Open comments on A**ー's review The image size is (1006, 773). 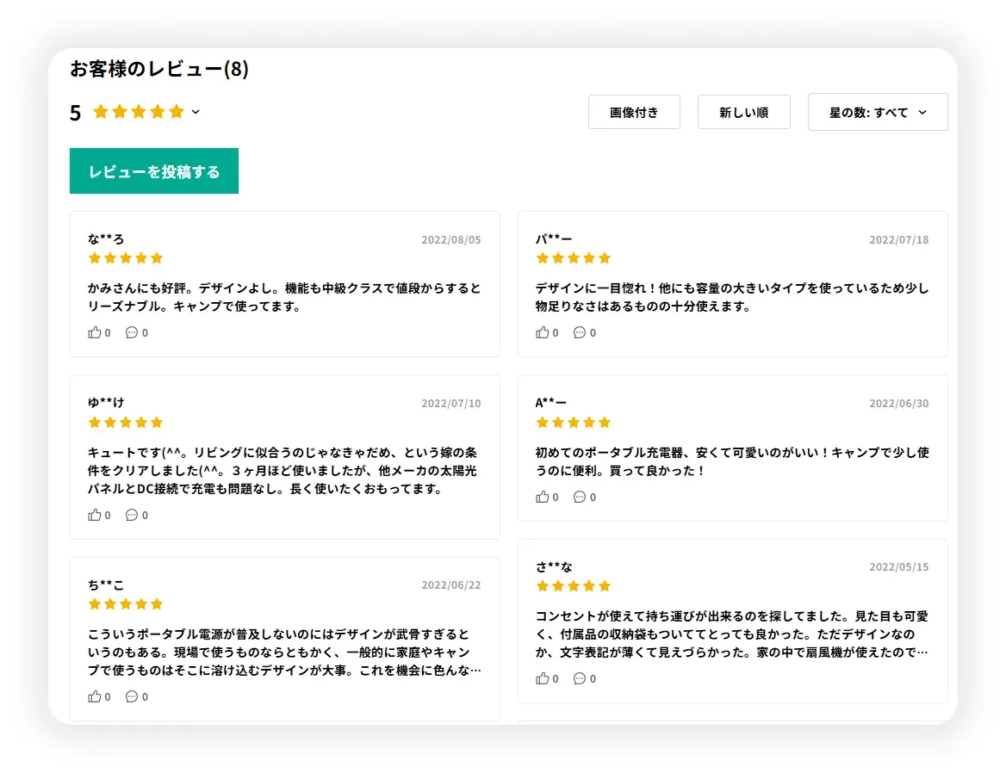click(580, 497)
